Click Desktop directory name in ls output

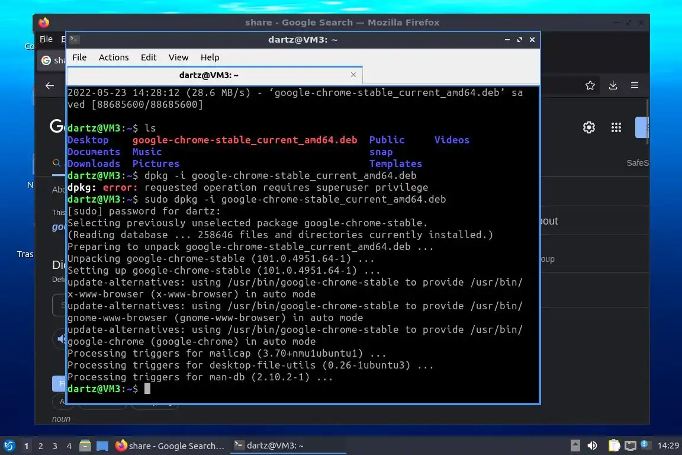[88, 140]
